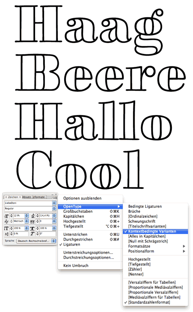Image resolution: width=193 pixels, height=312 pixels.
Task: Open the Zeichen panel flyout menu icon
Action: tap(55, 198)
